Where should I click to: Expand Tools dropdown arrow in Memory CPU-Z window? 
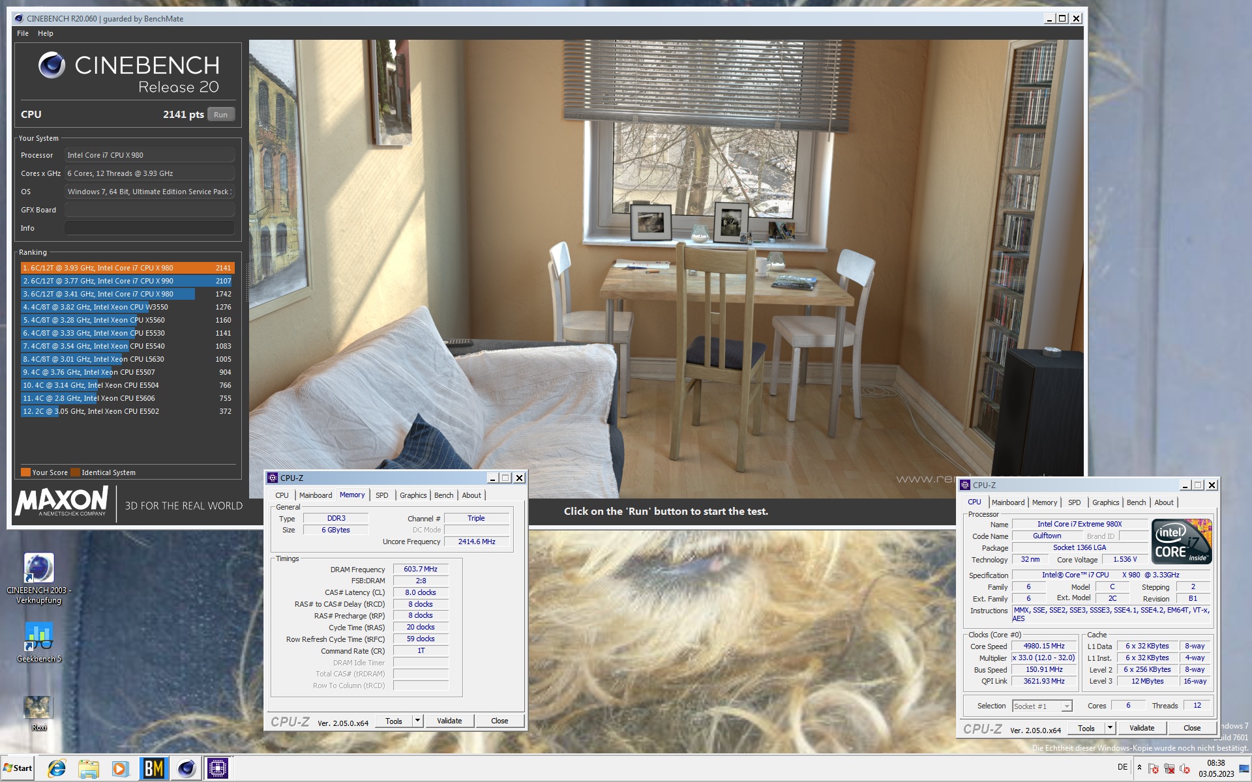click(x=418, y=721)
